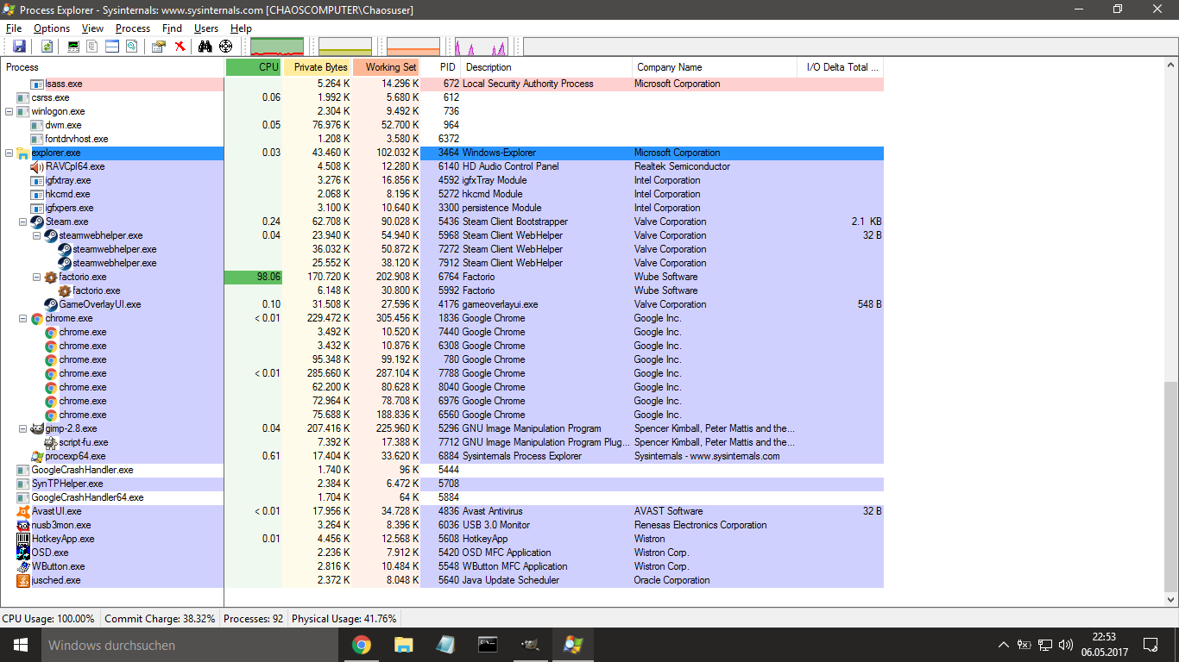Image resolution: width=1179 pixels, height=662 pixels.
Task: Click the scrollbar down arrow
Action: click(x=1171, y=599)
